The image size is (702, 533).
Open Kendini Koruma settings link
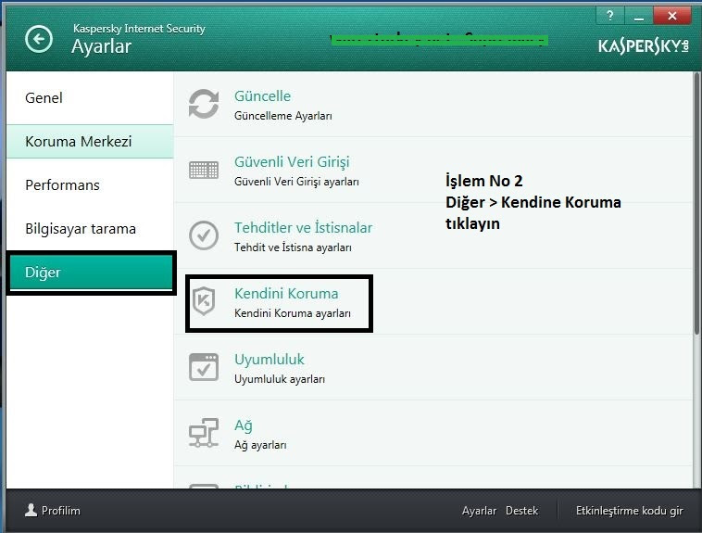(286, 294)
